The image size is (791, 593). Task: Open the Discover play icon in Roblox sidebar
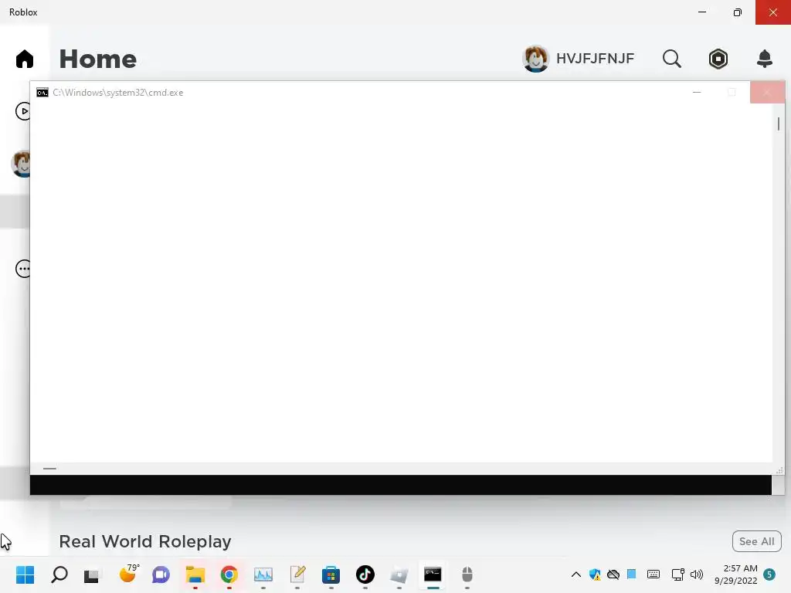[x=23, y=111]
